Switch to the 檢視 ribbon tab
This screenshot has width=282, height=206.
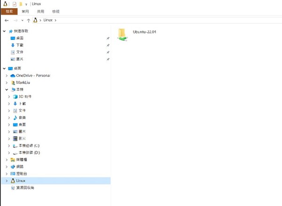click(x=56, y=11)
